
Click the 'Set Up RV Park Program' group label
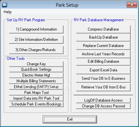pos(26,20)
